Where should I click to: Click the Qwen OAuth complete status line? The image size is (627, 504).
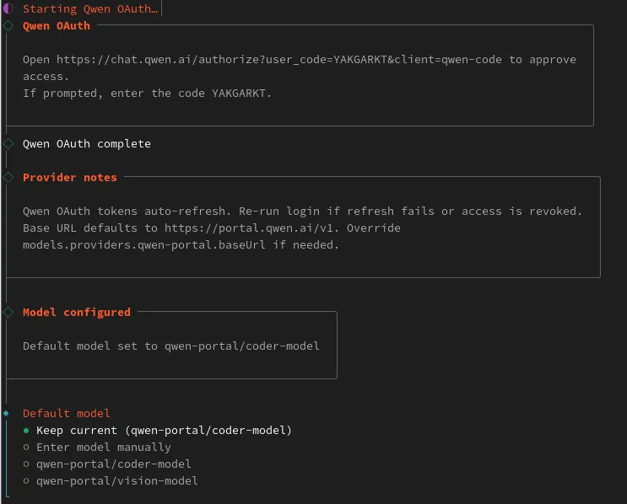pos(87,144)
